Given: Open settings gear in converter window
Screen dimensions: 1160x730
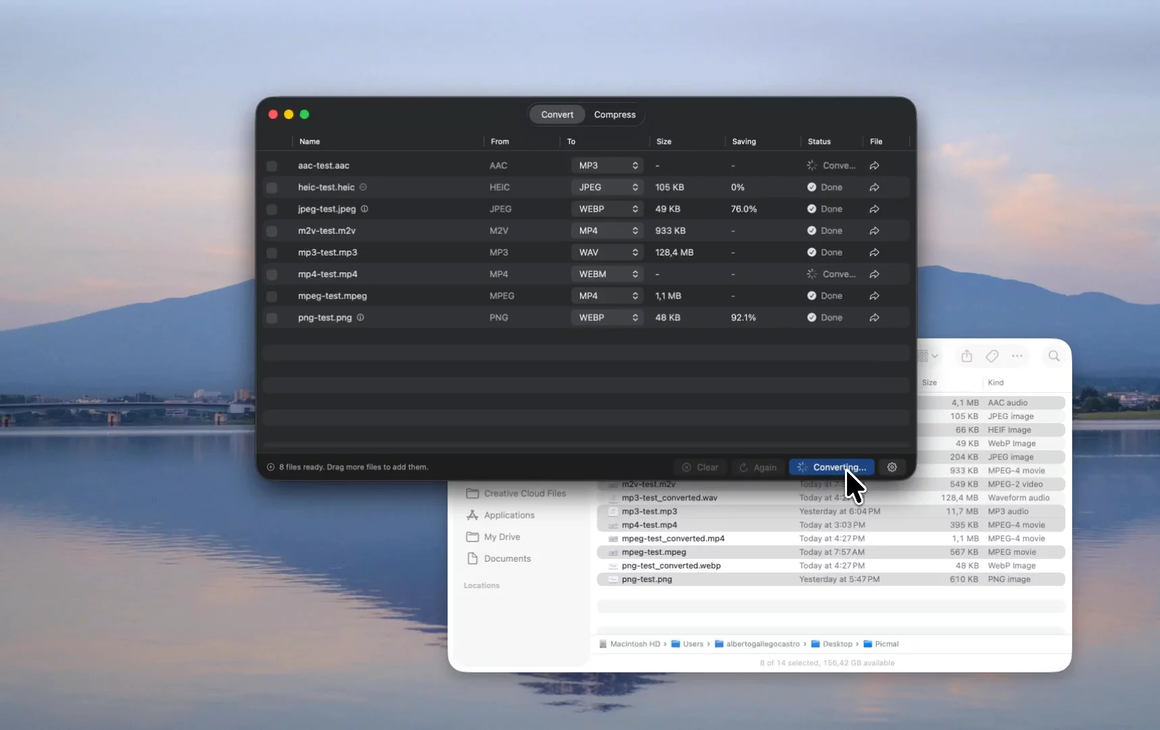Looking at the screenshot, I should pyautogui.click(x=892, y=467).
